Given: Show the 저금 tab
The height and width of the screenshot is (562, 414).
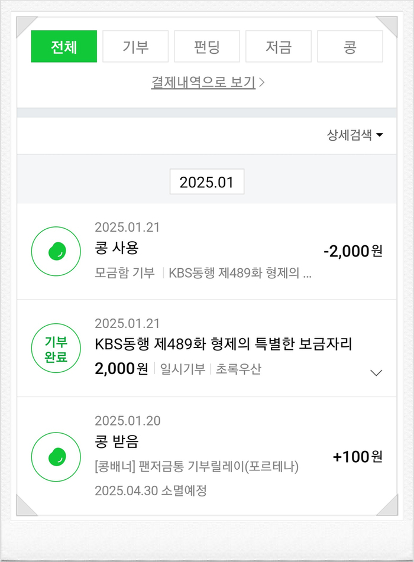Looking at the screenshot, I should pyautogui.click(x=278, y=47).
